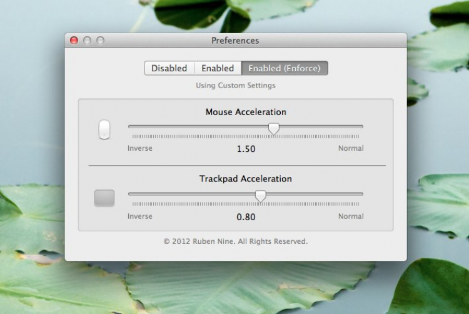This screenshot has width=469, height=314.
Task: Click the Trackpad Acceleration slider knob
Action: [x=261, y=196]
